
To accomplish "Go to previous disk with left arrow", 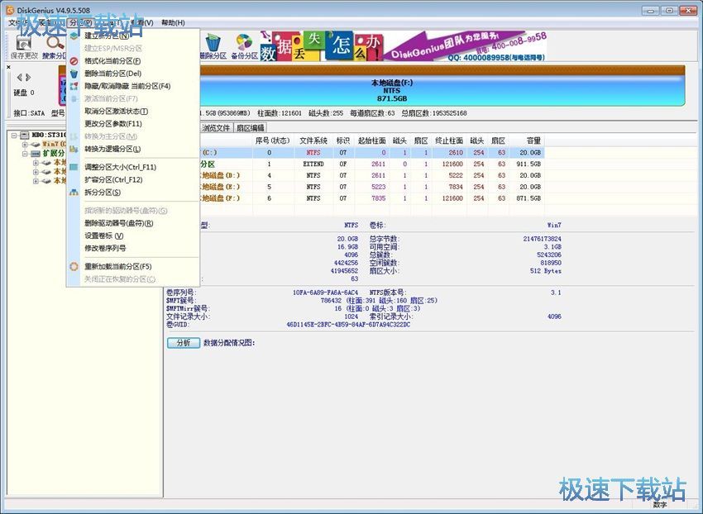I will coord(20,78).
